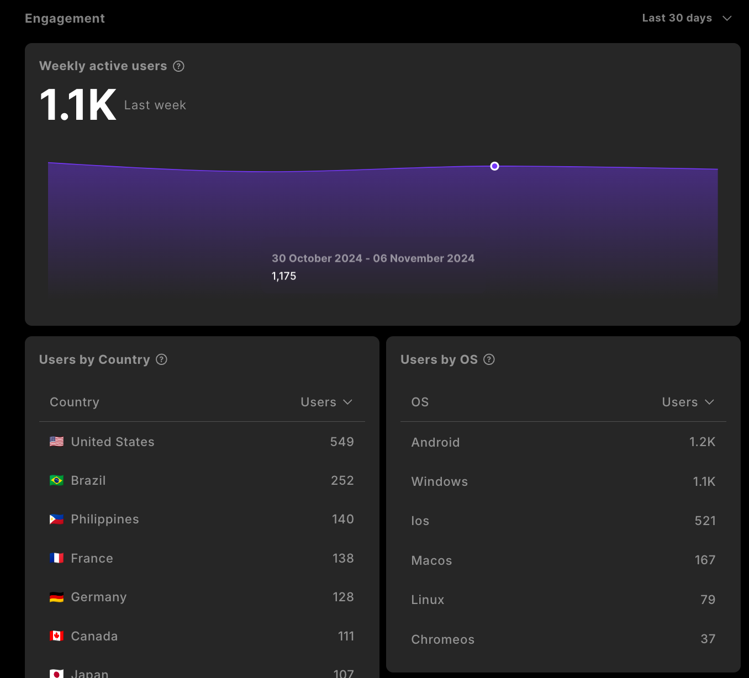Select the Linux row in Users by OS
Screen dimensions: 749x678
pos(563,600)
